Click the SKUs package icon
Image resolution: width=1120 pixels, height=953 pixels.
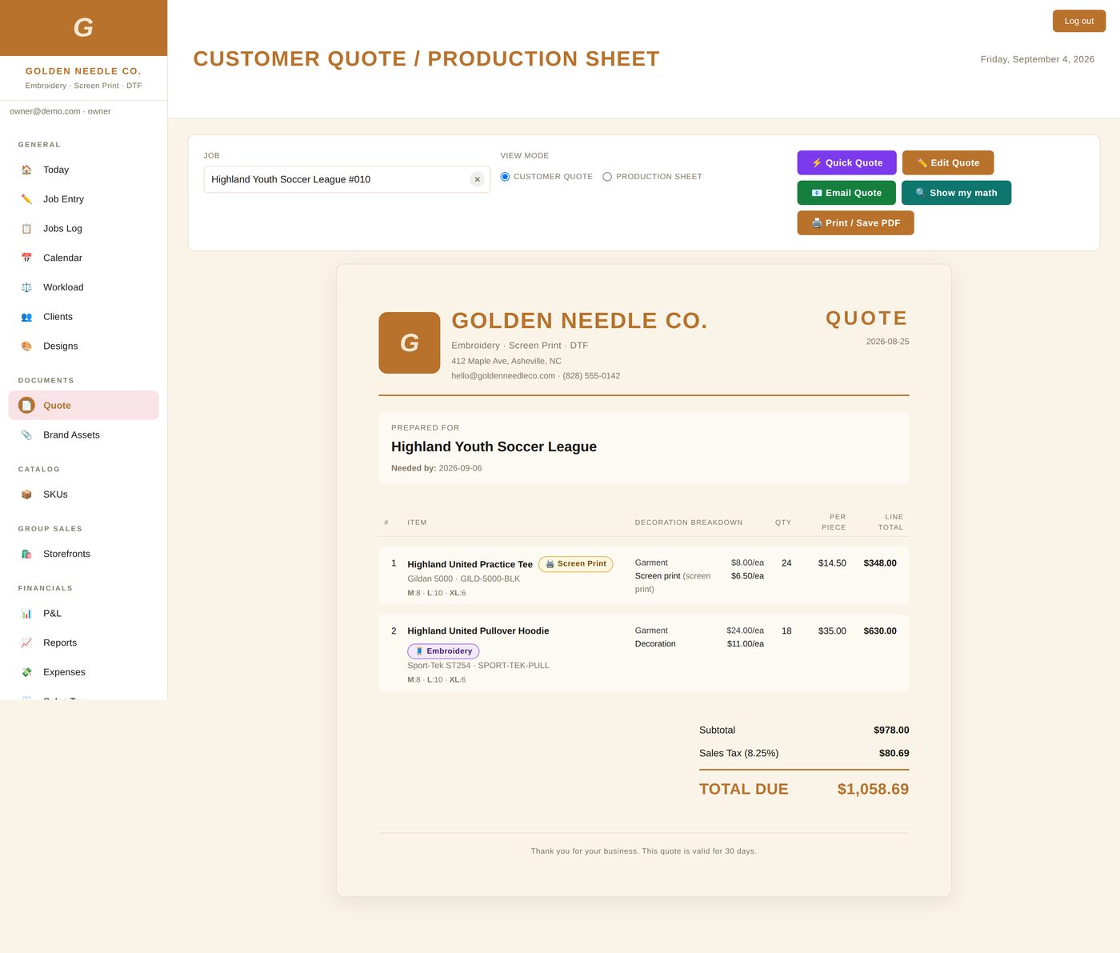[26, 495]
